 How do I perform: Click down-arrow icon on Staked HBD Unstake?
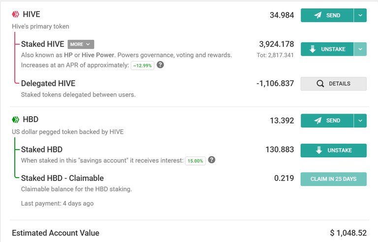pos(319,150)
